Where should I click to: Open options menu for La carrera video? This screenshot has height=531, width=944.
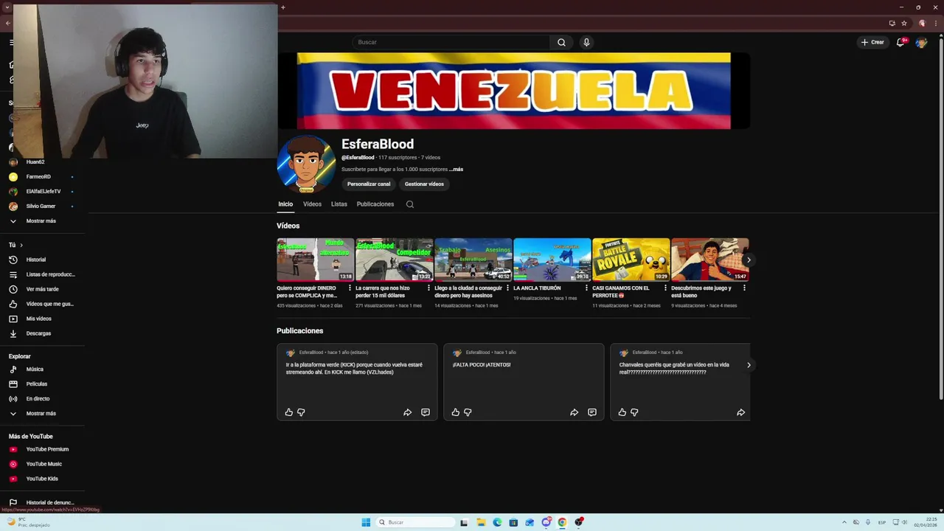428,288
